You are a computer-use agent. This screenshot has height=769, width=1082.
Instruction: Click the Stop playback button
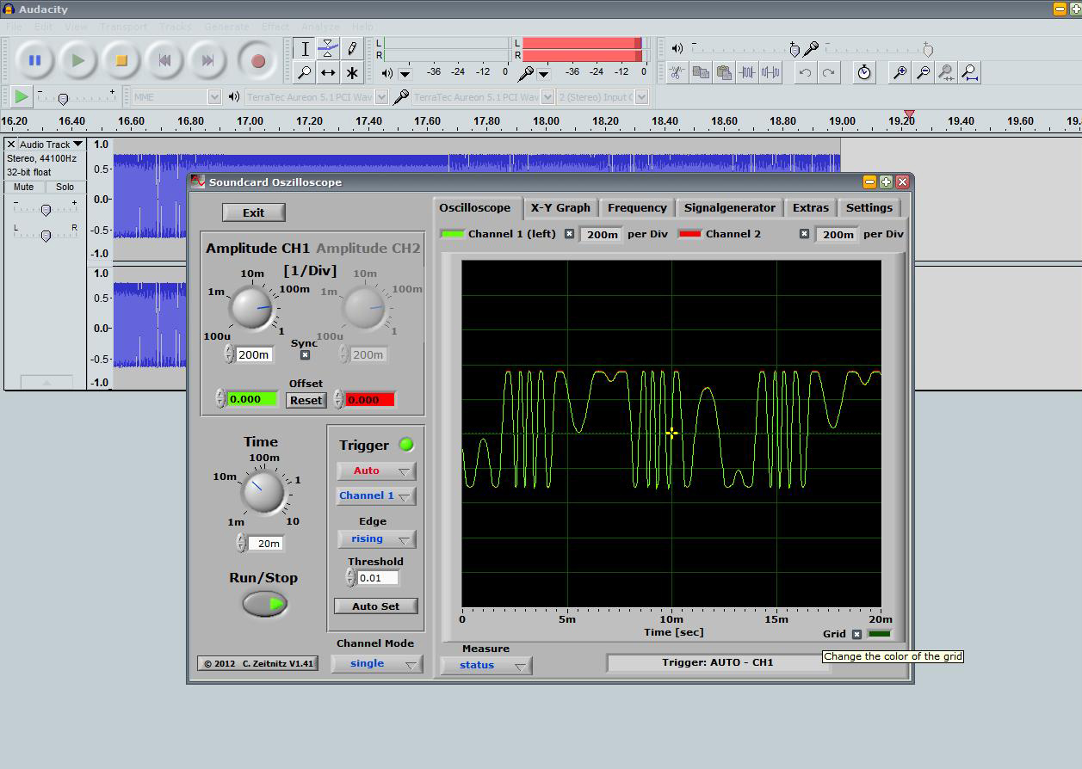click(121, 60)
